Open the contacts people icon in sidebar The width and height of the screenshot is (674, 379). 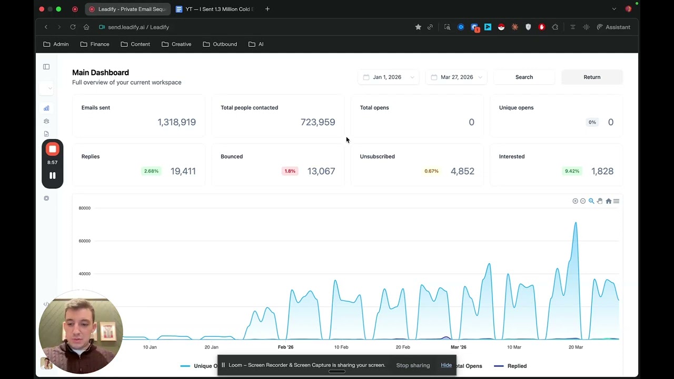(46, 121)
